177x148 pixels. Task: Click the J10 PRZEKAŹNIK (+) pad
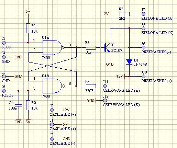tap(143, 76)
